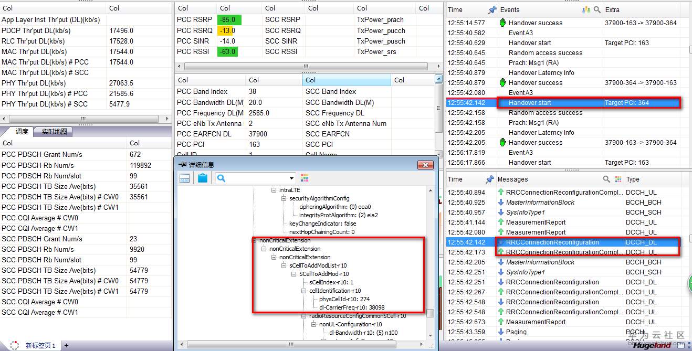The image size is (692, 351).
Task: Open the color grid icon in detail toolbar
Action: click(305, 178)
